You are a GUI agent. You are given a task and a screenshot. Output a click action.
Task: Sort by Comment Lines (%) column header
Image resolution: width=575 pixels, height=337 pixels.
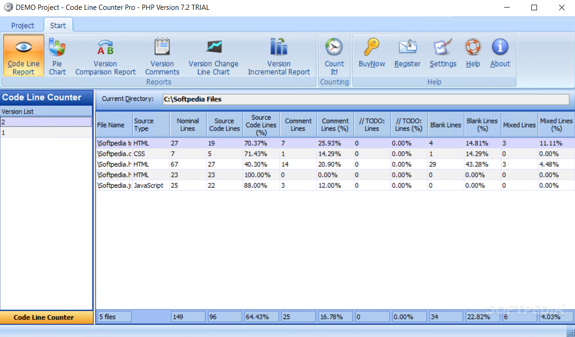click(x=335, y=125)
